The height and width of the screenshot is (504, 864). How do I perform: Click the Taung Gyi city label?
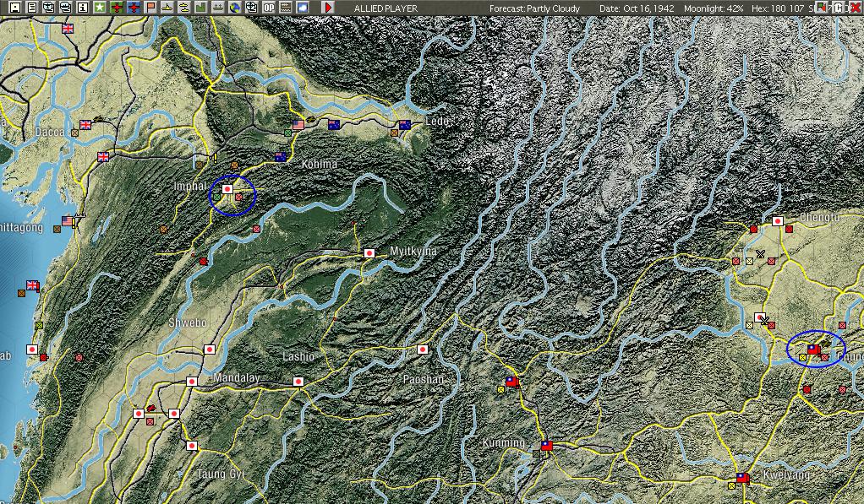pyautogui.click(x=221, y=474)
